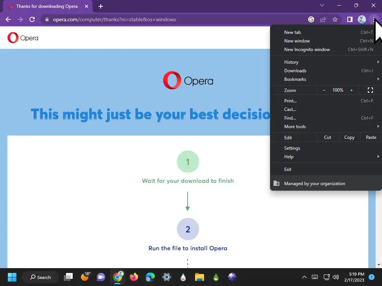382x286 pixels.
Task: Expand the Bookmarks submenu
Action: tap(326, 79)
